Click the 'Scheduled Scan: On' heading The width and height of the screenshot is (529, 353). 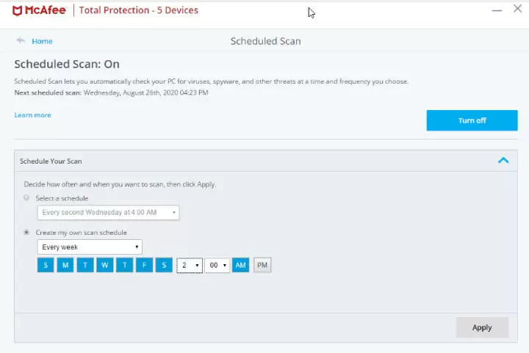click(x=67, y=64)
